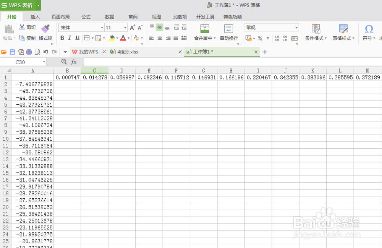Apply yellow fill color
The height and width of the screenshot is (248, 382).
[x=112, y=38]
